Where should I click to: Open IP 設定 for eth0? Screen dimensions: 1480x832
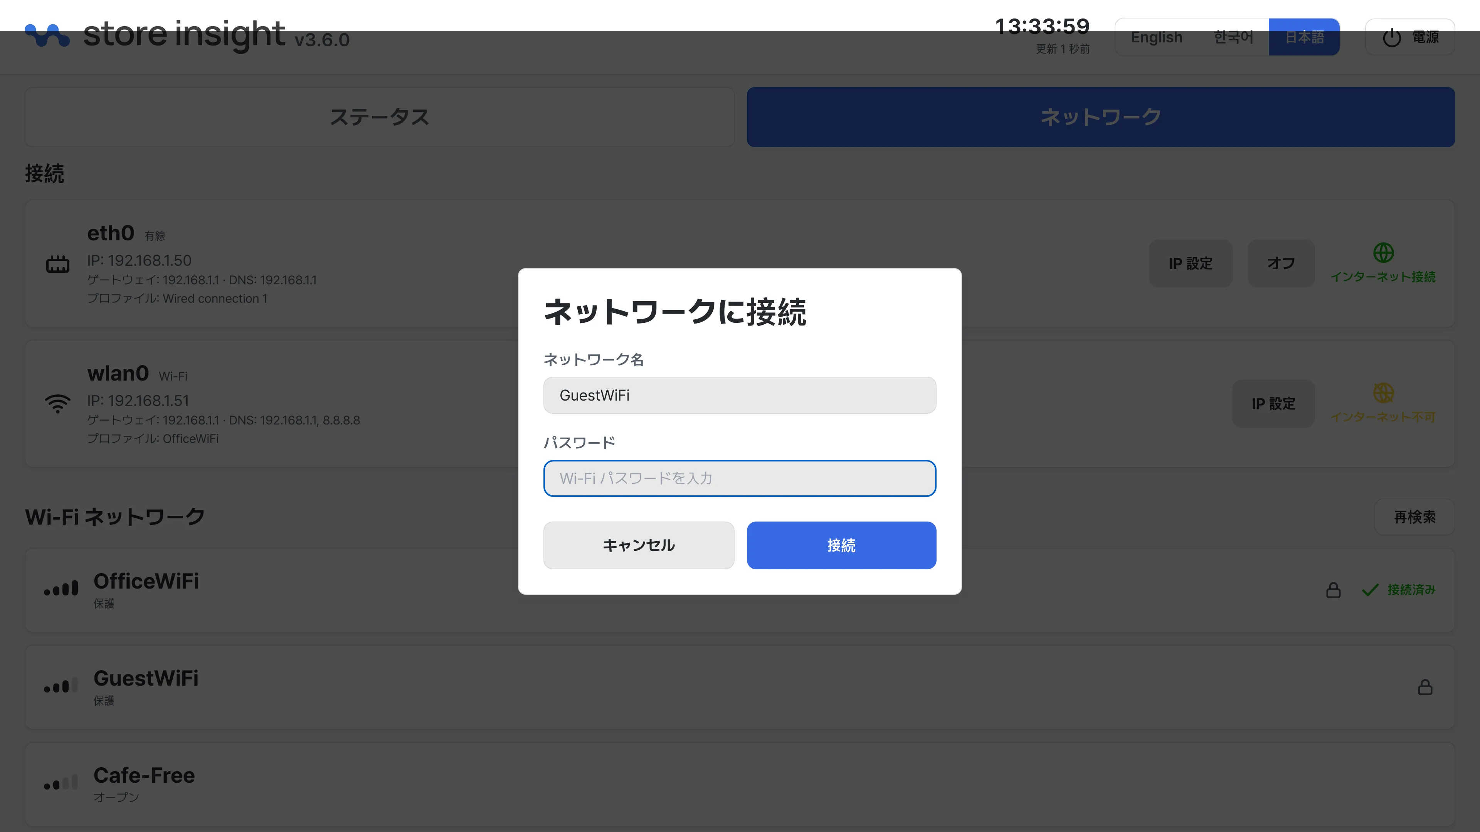click(1191, 263)
